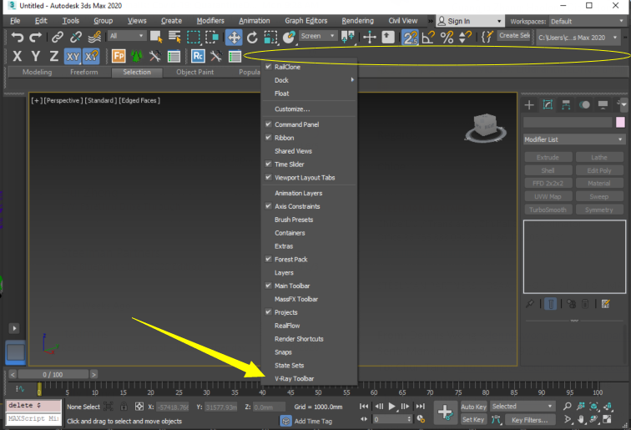
Task: Click the RailClone Rc icon
Action: (198, 56)
